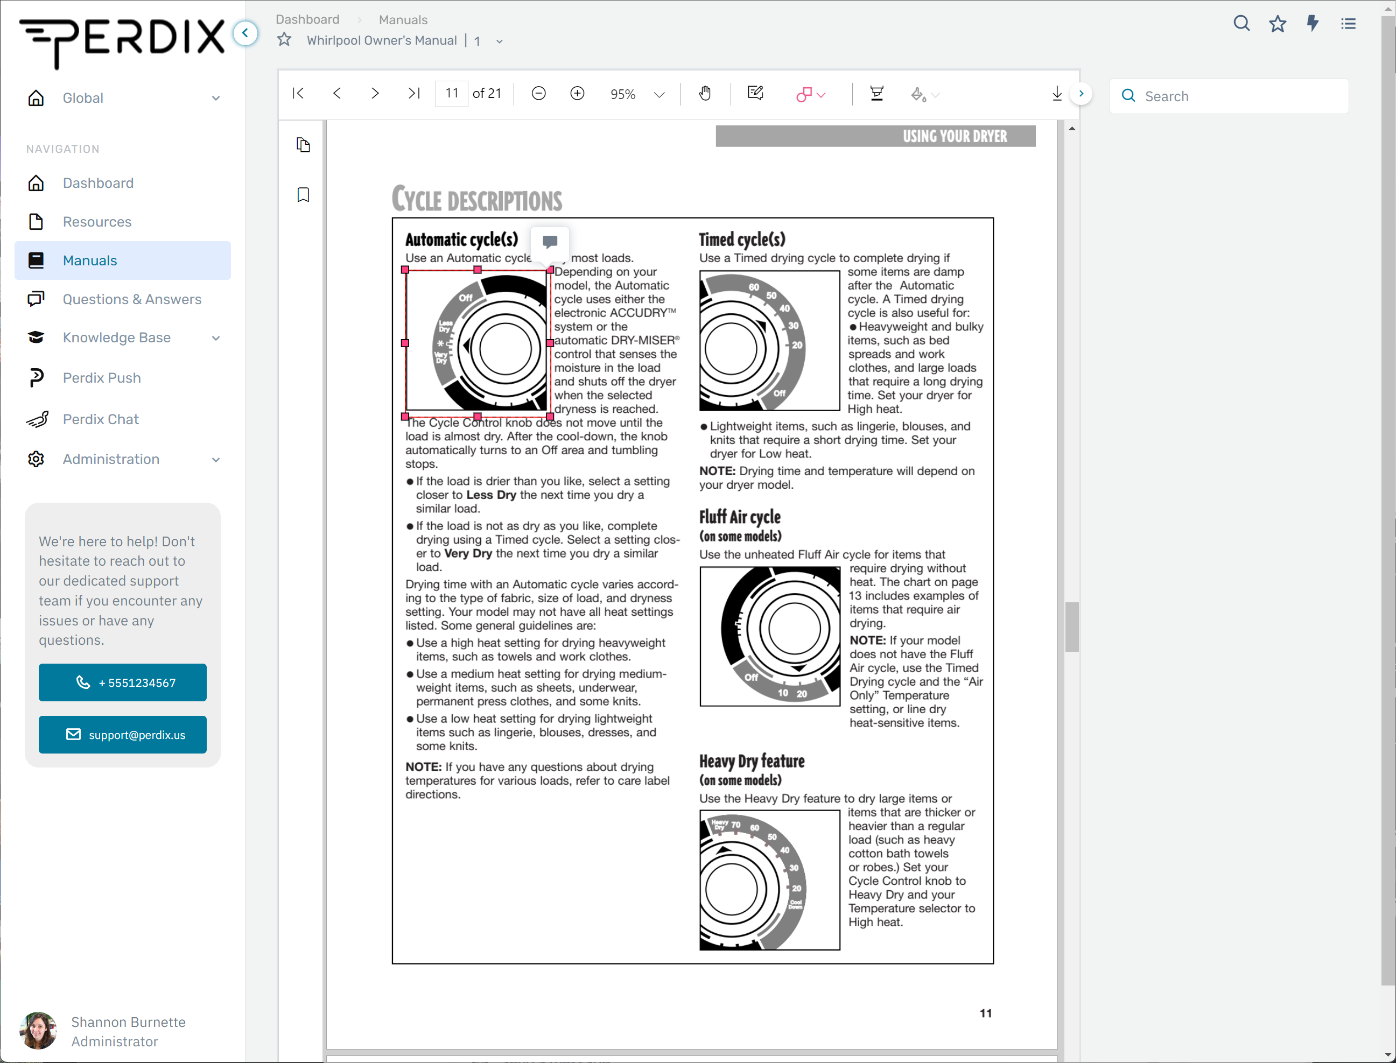This screenshot has height=1063, width=1396.
Task: Open the comment bubble on annotation
Action: pos(550,242)
